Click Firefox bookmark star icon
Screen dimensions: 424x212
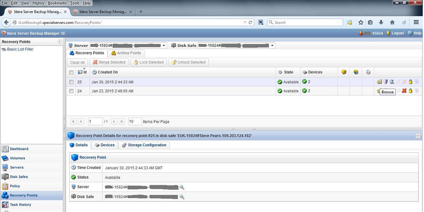pyautogui.click(x=361, y=23)
